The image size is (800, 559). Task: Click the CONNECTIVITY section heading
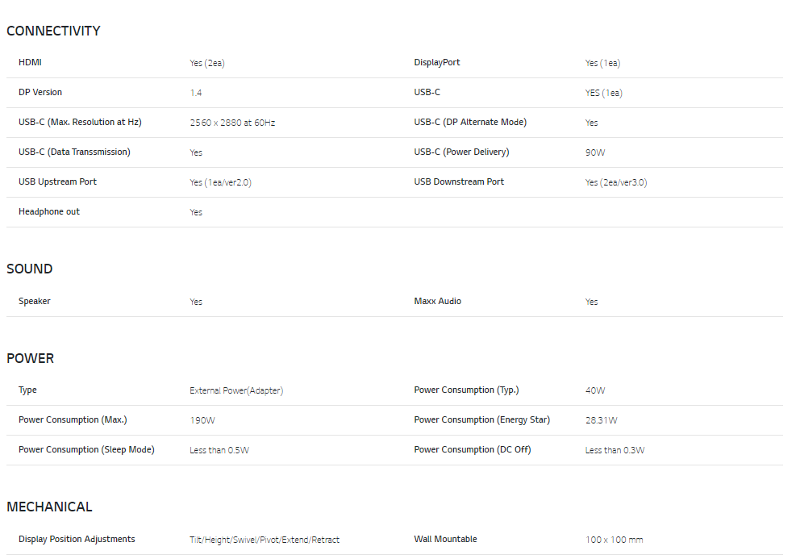click(53, 31)
